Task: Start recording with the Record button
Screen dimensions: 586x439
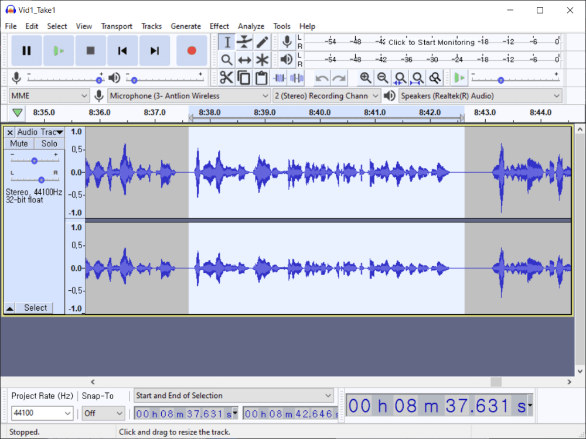Action: (192, 50)
